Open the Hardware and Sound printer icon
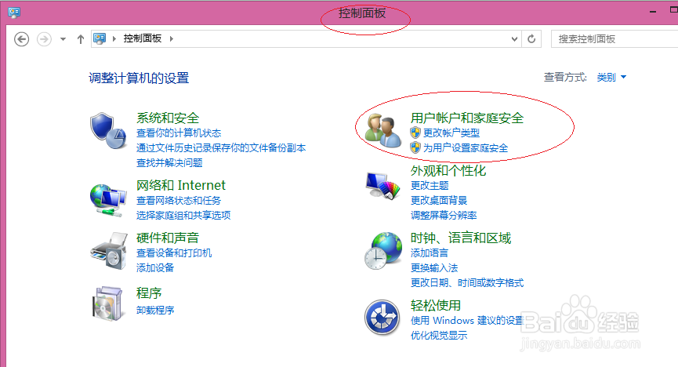Screen dimensions: 678x367 [x=109, y=252]
